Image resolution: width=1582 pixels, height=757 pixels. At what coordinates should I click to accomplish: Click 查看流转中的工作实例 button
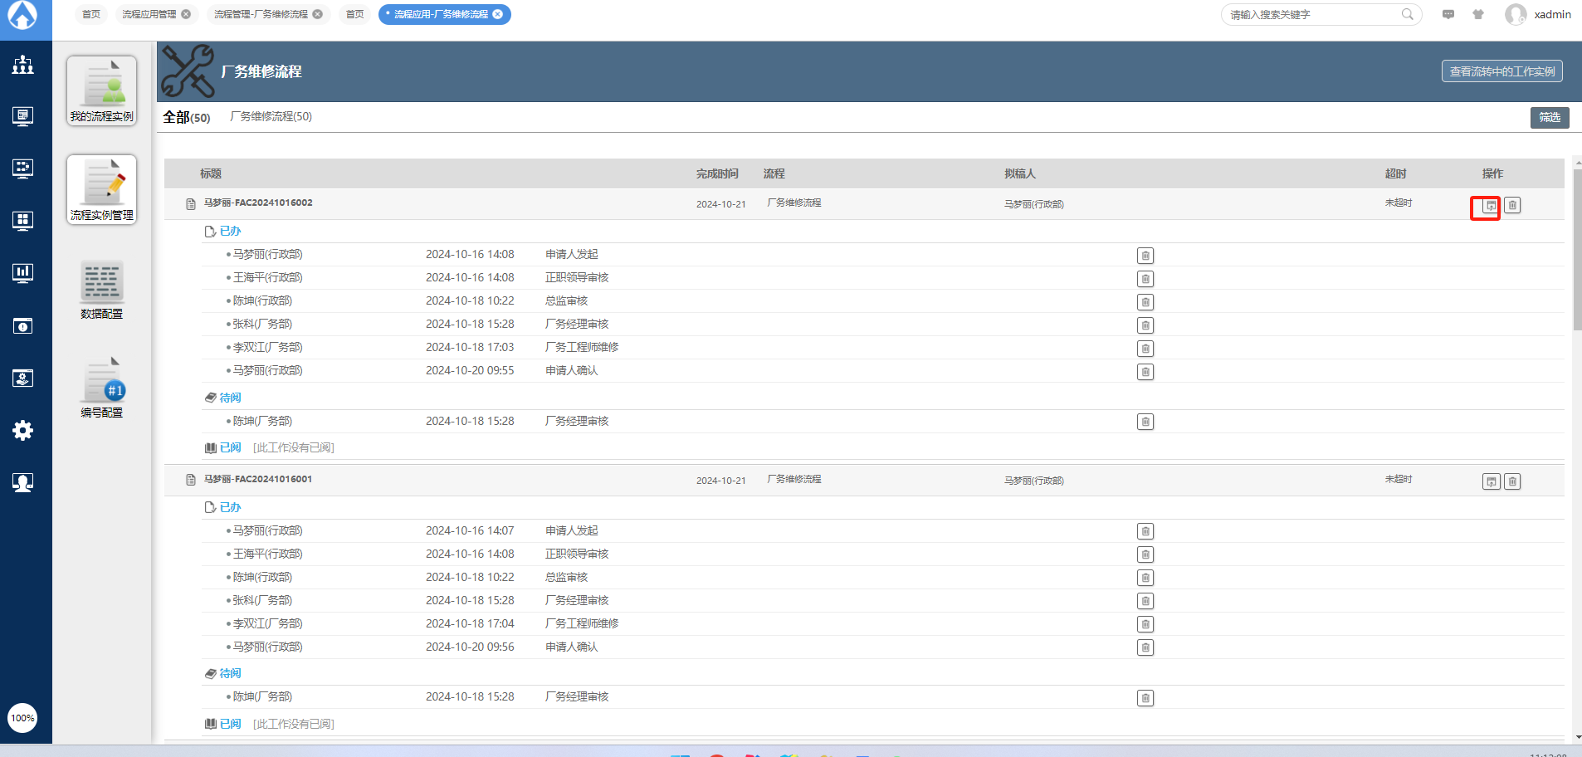coord(1502,71)
